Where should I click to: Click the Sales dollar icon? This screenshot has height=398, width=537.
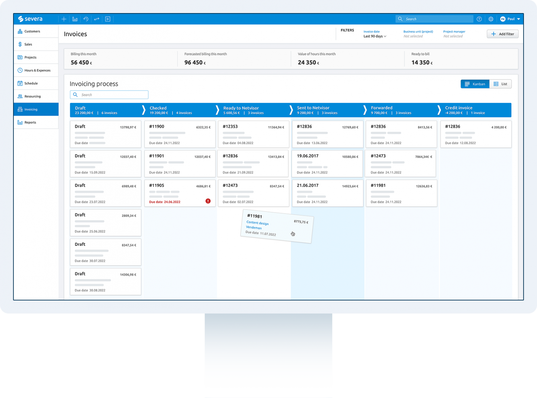pos(20,44)
